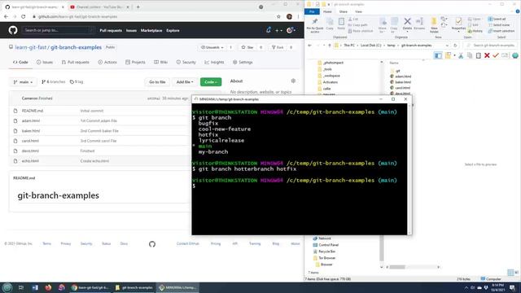Click Pin to Quick access in Explorer ribbon
Screen dimensions: 521x293
(315, 25)
